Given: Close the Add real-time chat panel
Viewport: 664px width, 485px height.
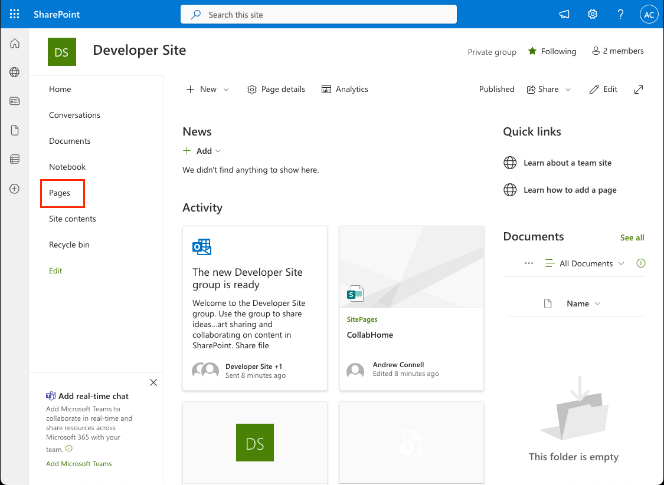Looking at the screenshot, I should 153,382.
